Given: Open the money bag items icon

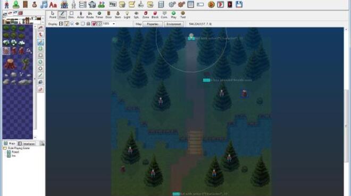Looking at the screenshot, I should (34, 4).
